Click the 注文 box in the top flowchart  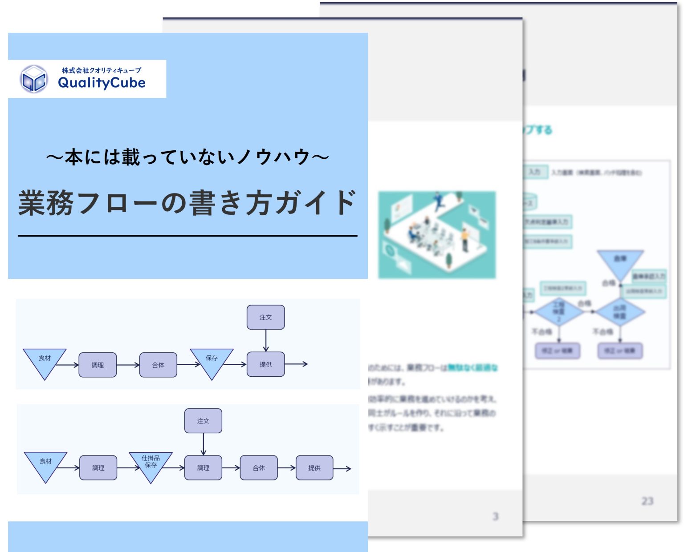point(266,317)
